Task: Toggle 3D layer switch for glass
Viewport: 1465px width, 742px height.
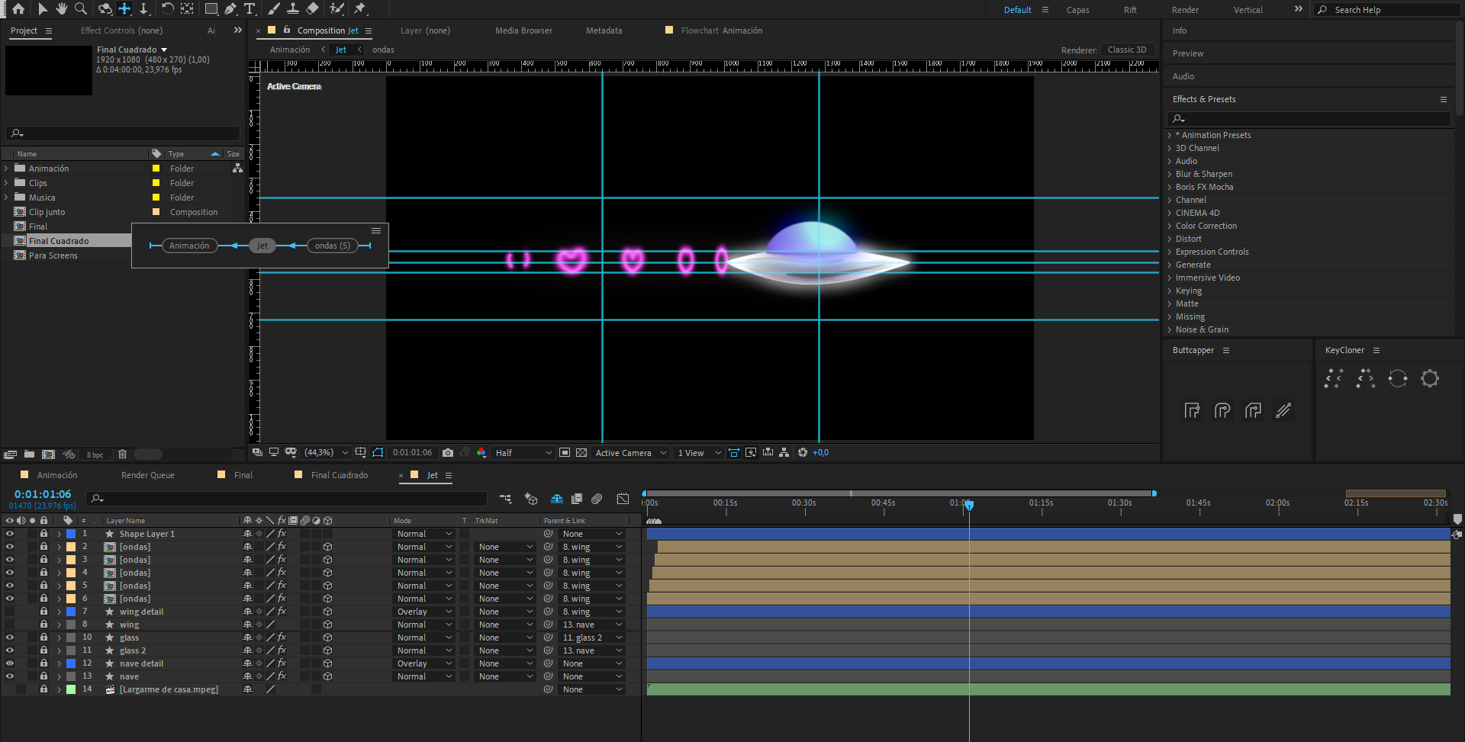Action: click(x=327, y=638)
